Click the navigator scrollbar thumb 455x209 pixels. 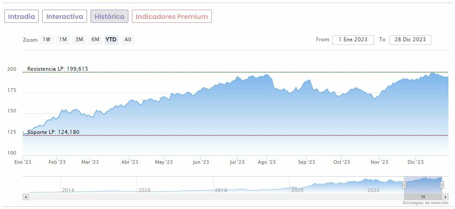pyautogui.click(x=423, y=197)
